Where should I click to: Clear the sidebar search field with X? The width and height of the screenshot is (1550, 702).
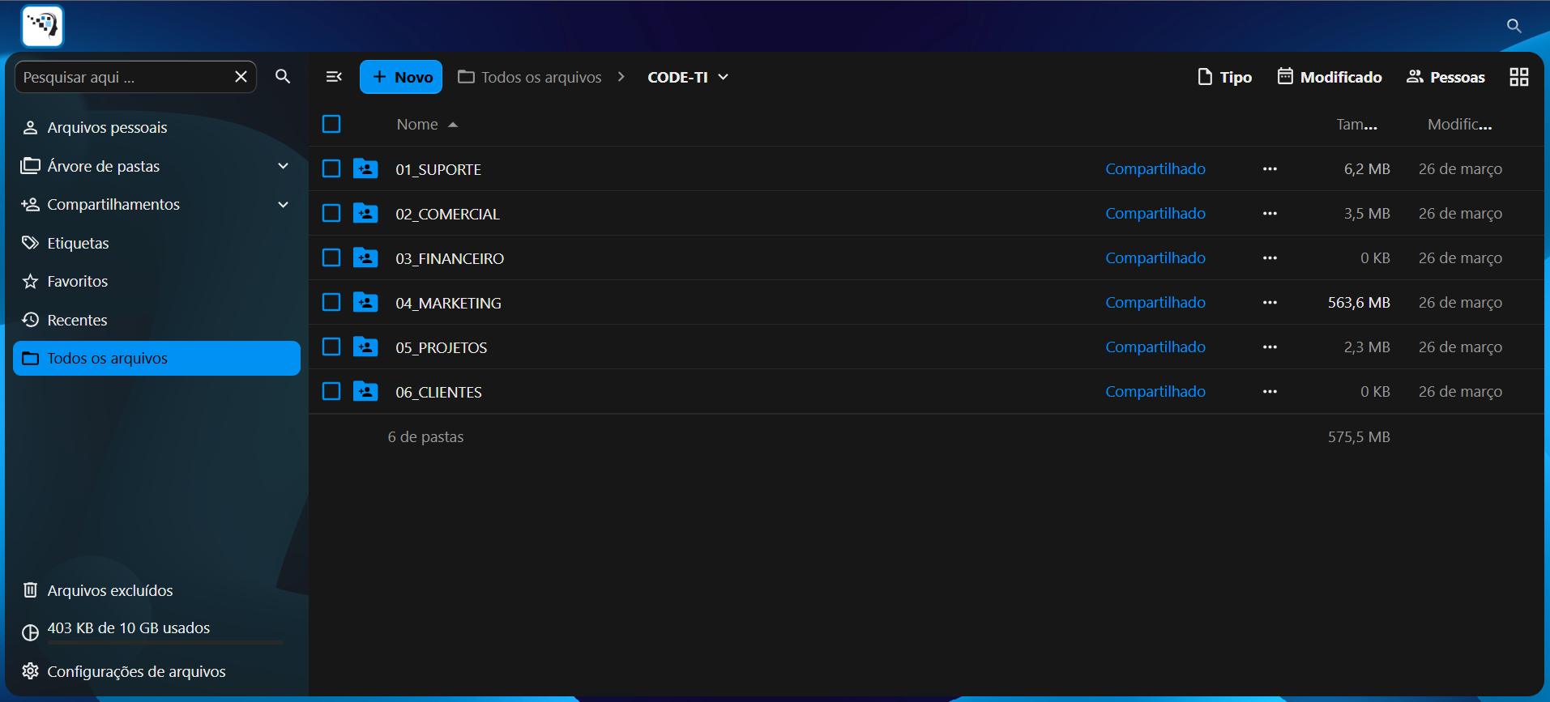pos(241,77)
